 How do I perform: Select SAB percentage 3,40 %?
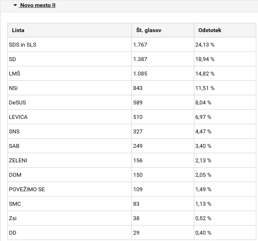203,146
